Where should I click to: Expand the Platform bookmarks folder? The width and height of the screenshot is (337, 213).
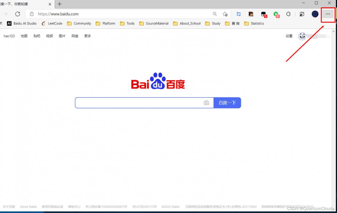[106, 23]
